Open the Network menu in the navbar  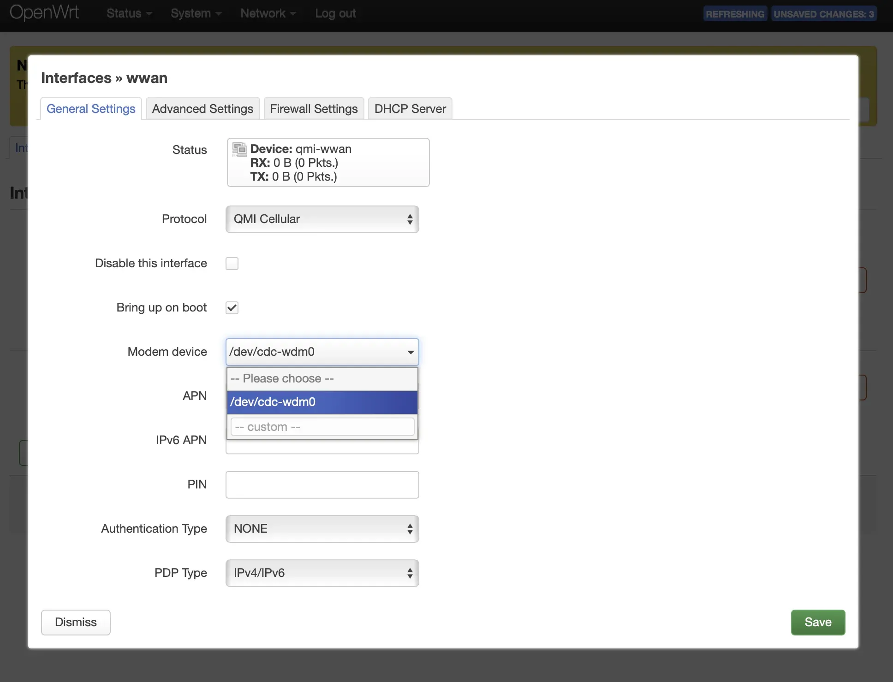(268, 14)
